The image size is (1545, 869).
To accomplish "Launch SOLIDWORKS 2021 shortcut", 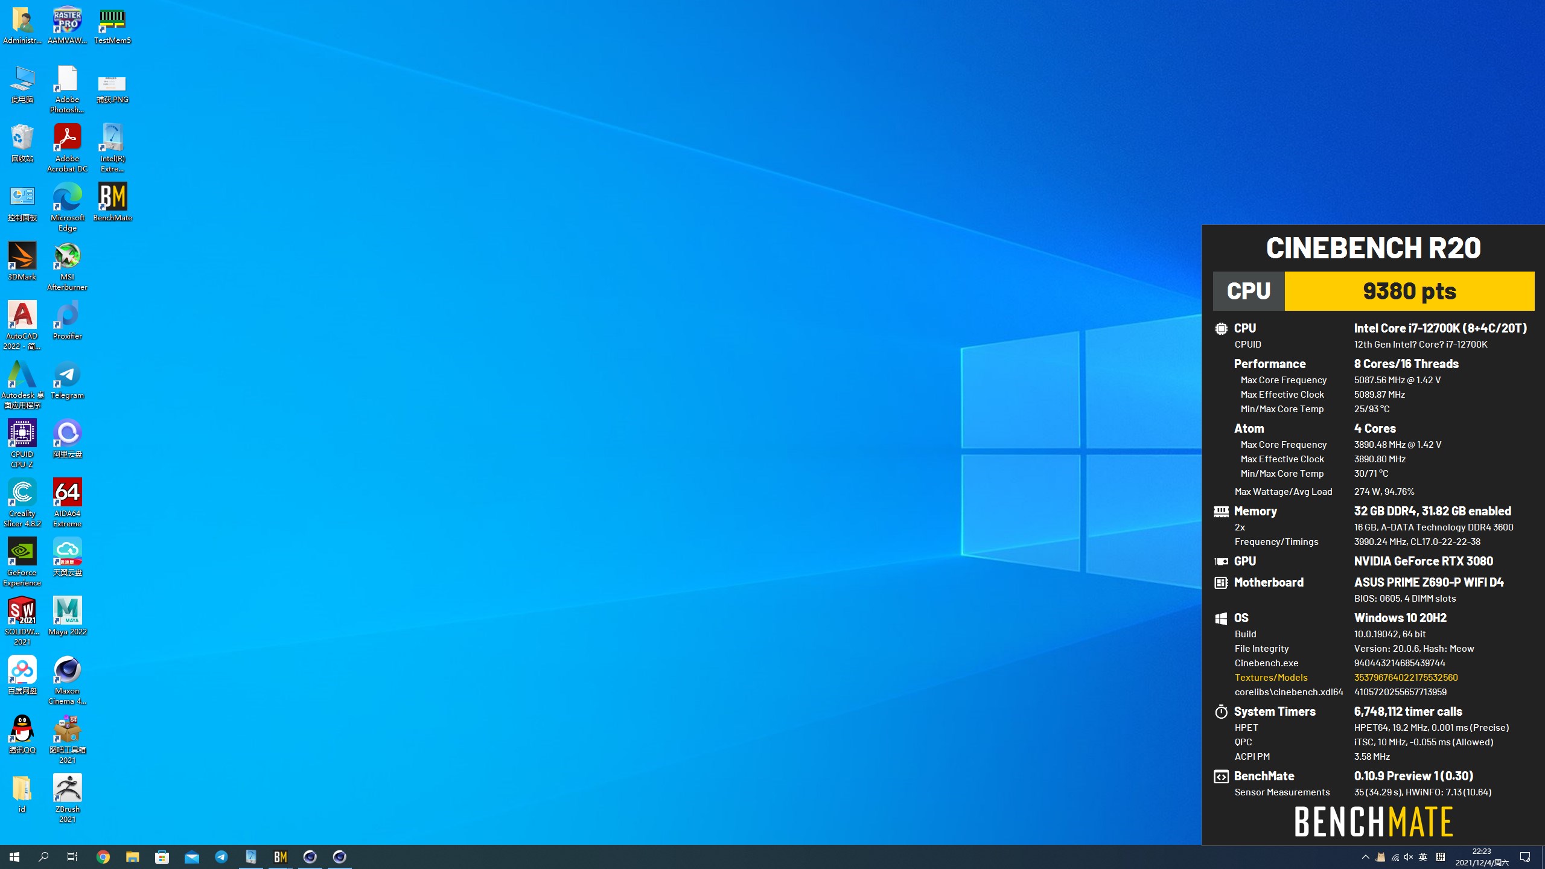I will click(x=22, y=622).
